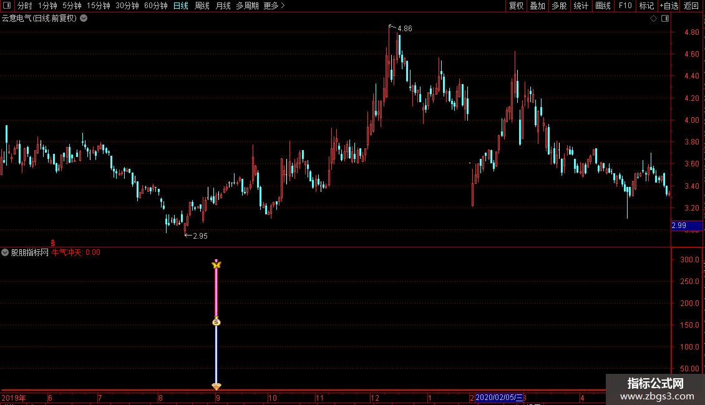Click the money bag icon on indicator signal

[x=216, y=322]
